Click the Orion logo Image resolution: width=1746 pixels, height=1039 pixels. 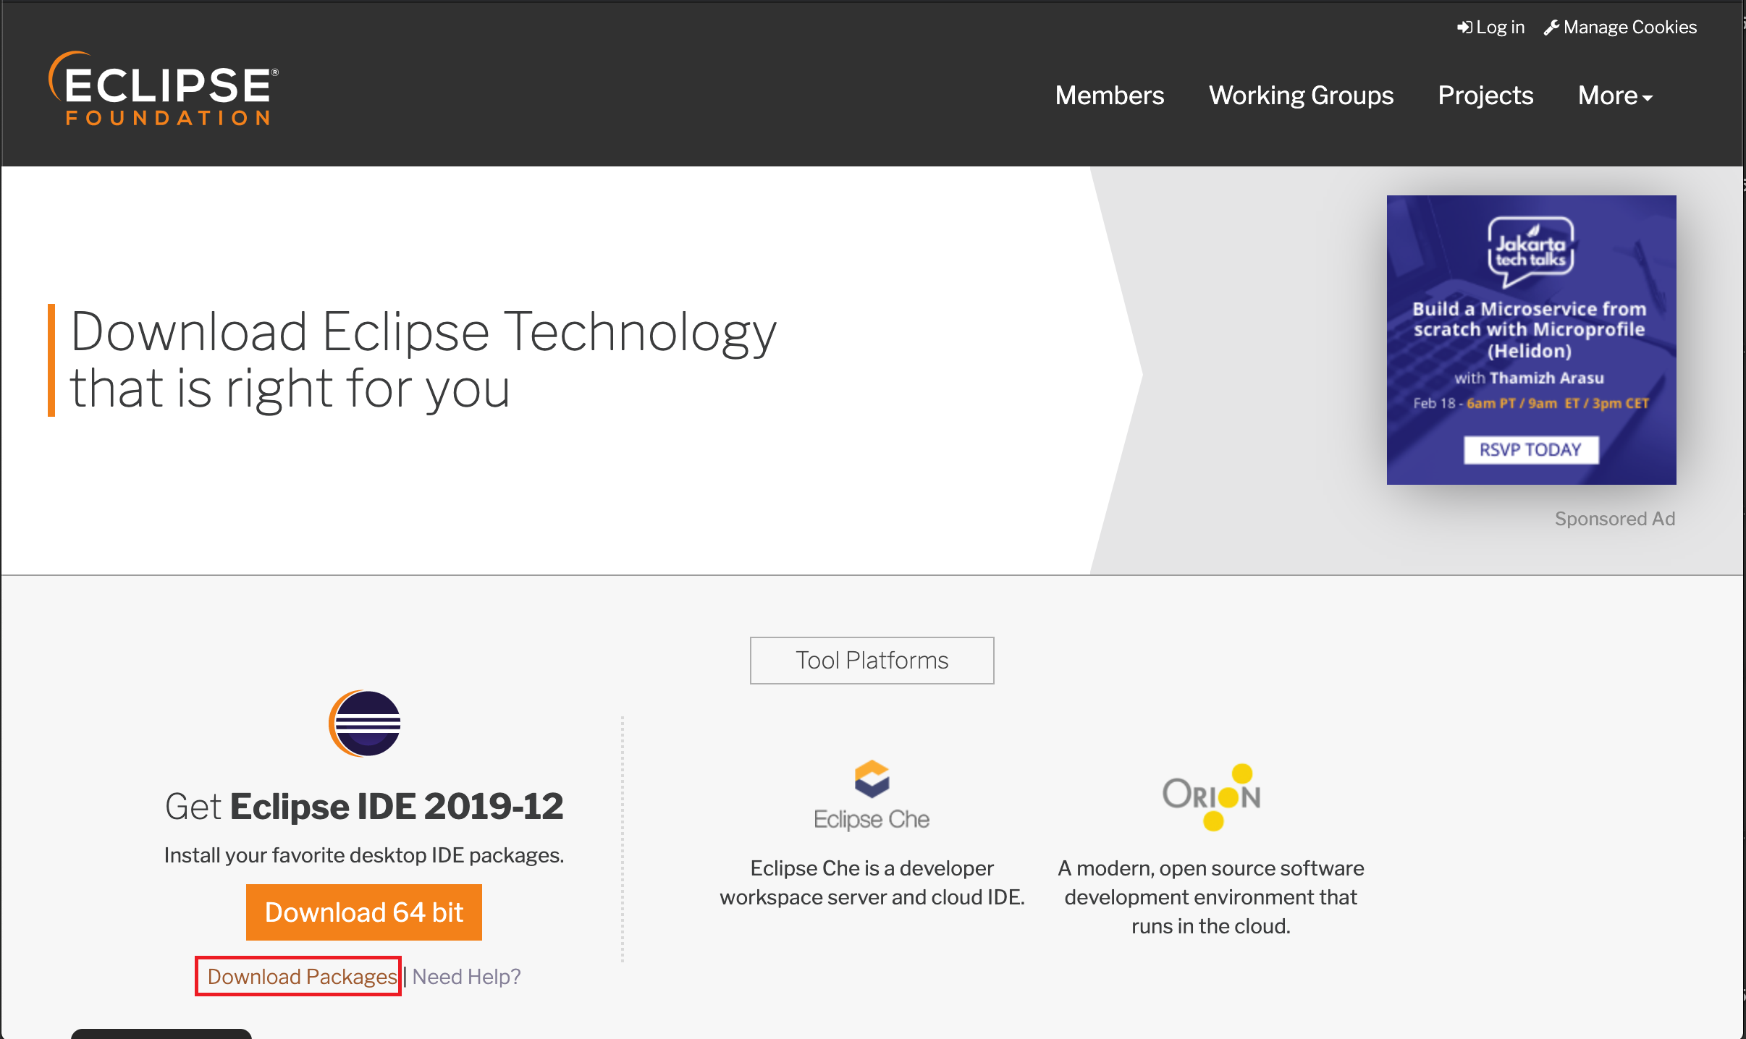pyautogui.click(x=1211, y=797)
